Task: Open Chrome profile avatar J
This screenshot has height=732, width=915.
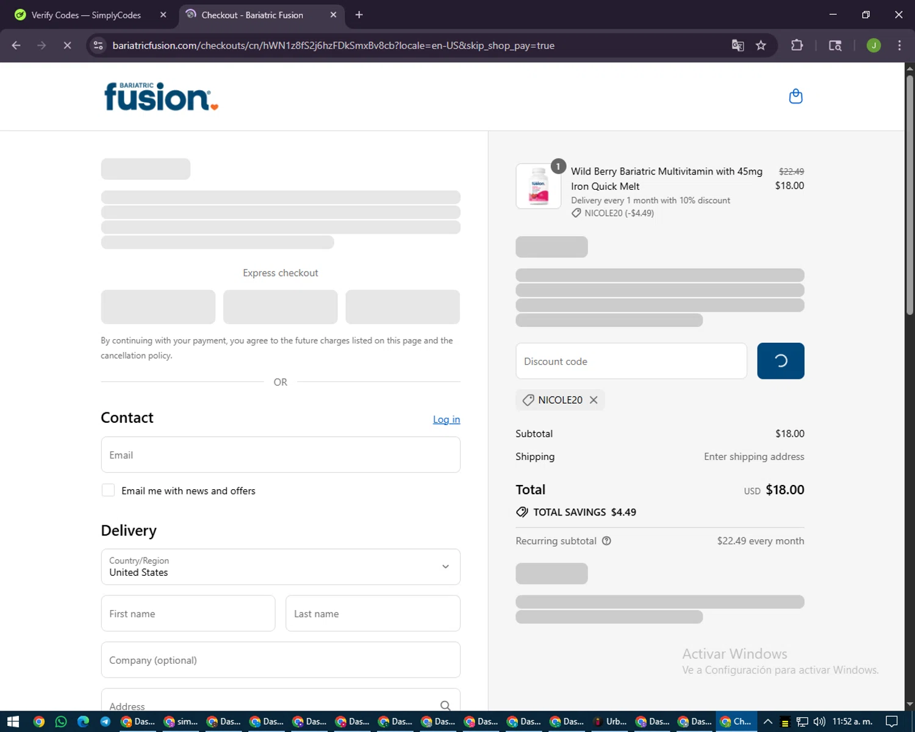Action: coord(874,46)
